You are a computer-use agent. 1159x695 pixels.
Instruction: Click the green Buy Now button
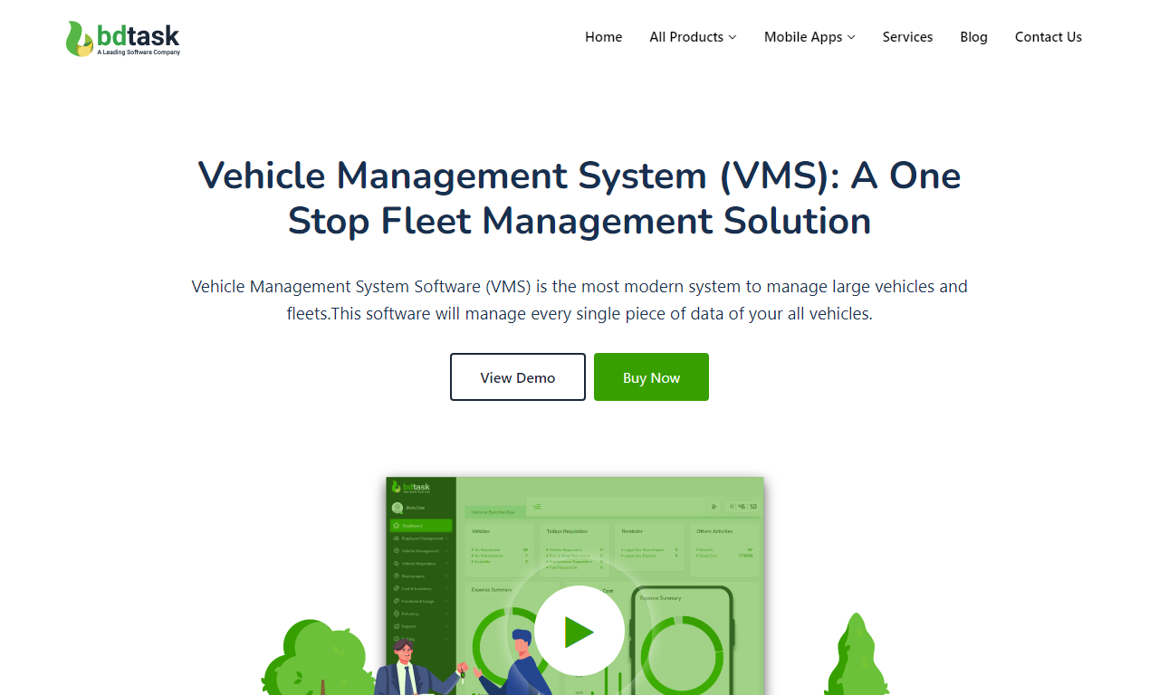651,377
